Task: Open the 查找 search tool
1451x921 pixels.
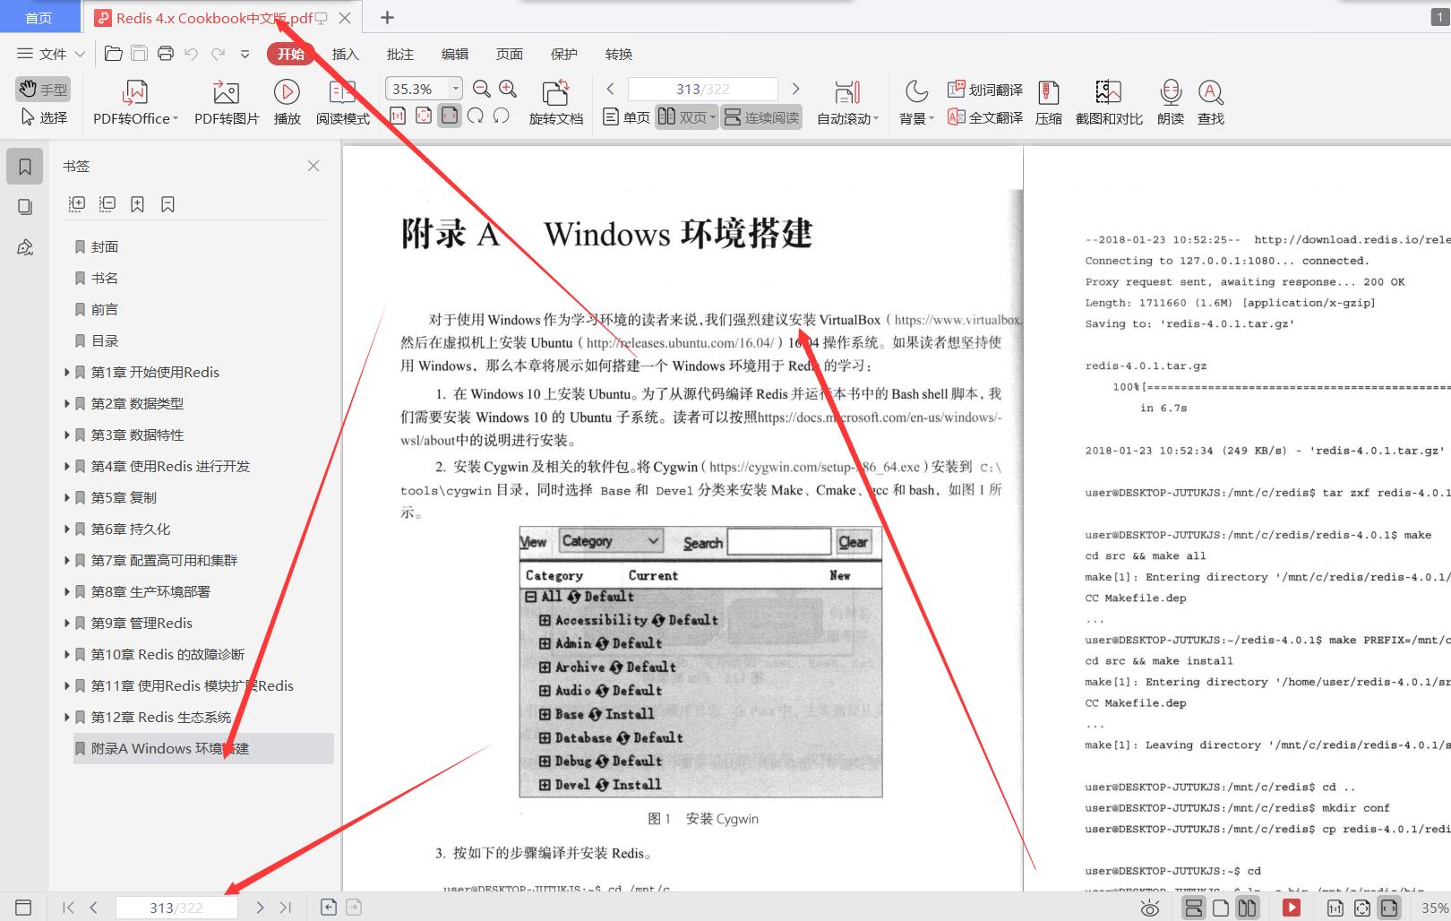Action: pos(1211,103)
